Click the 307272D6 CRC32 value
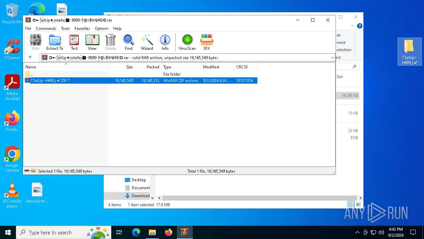Screen dimensions: 424x239 pos(244,81)
